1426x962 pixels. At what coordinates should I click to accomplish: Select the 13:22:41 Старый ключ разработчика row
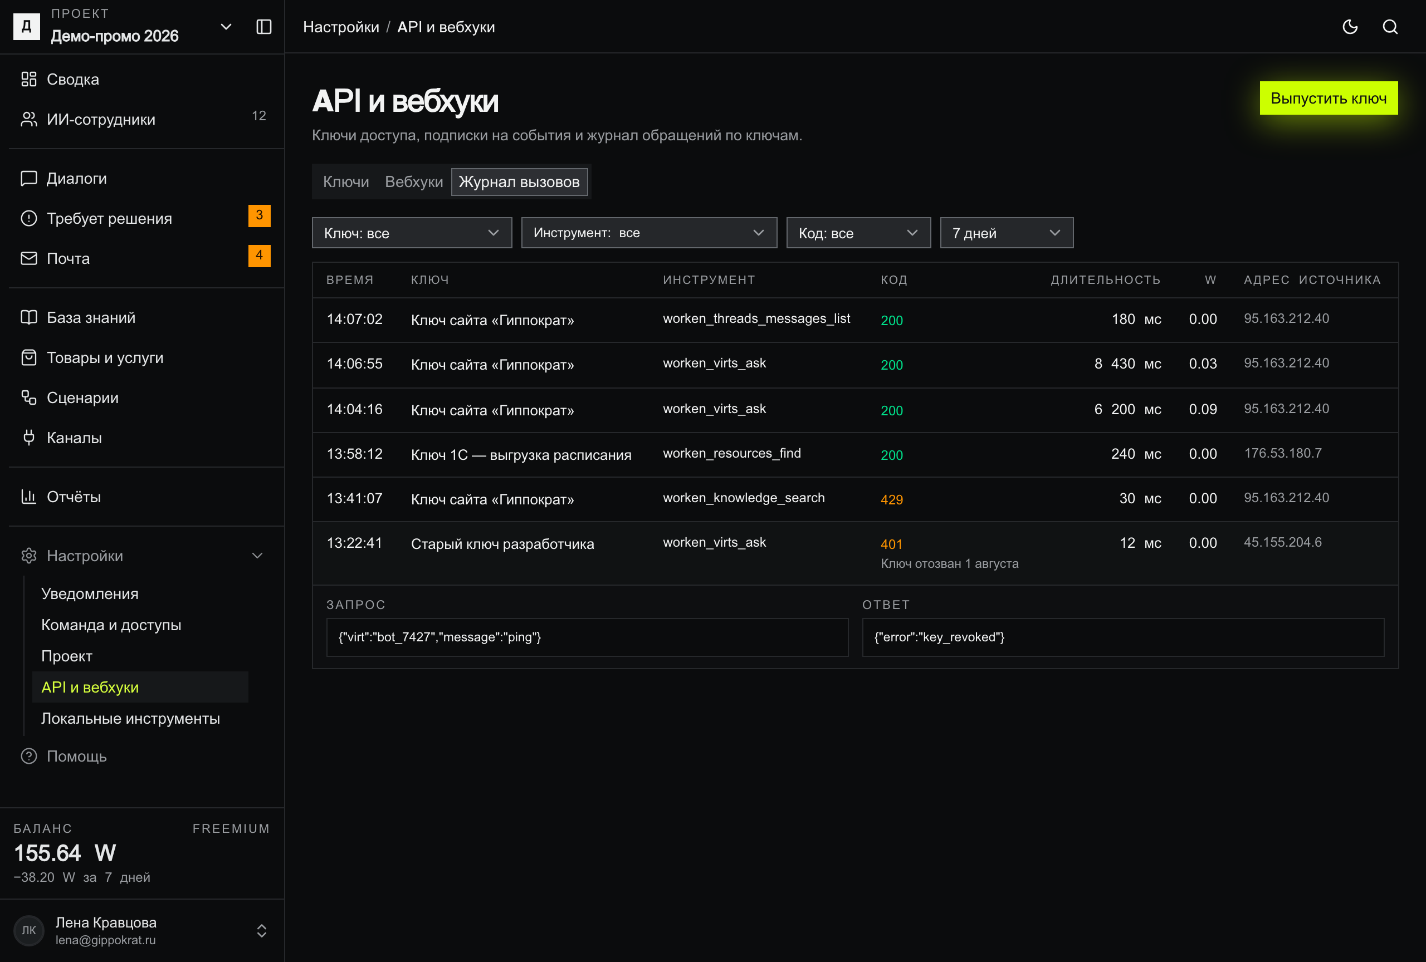[854, 553]
